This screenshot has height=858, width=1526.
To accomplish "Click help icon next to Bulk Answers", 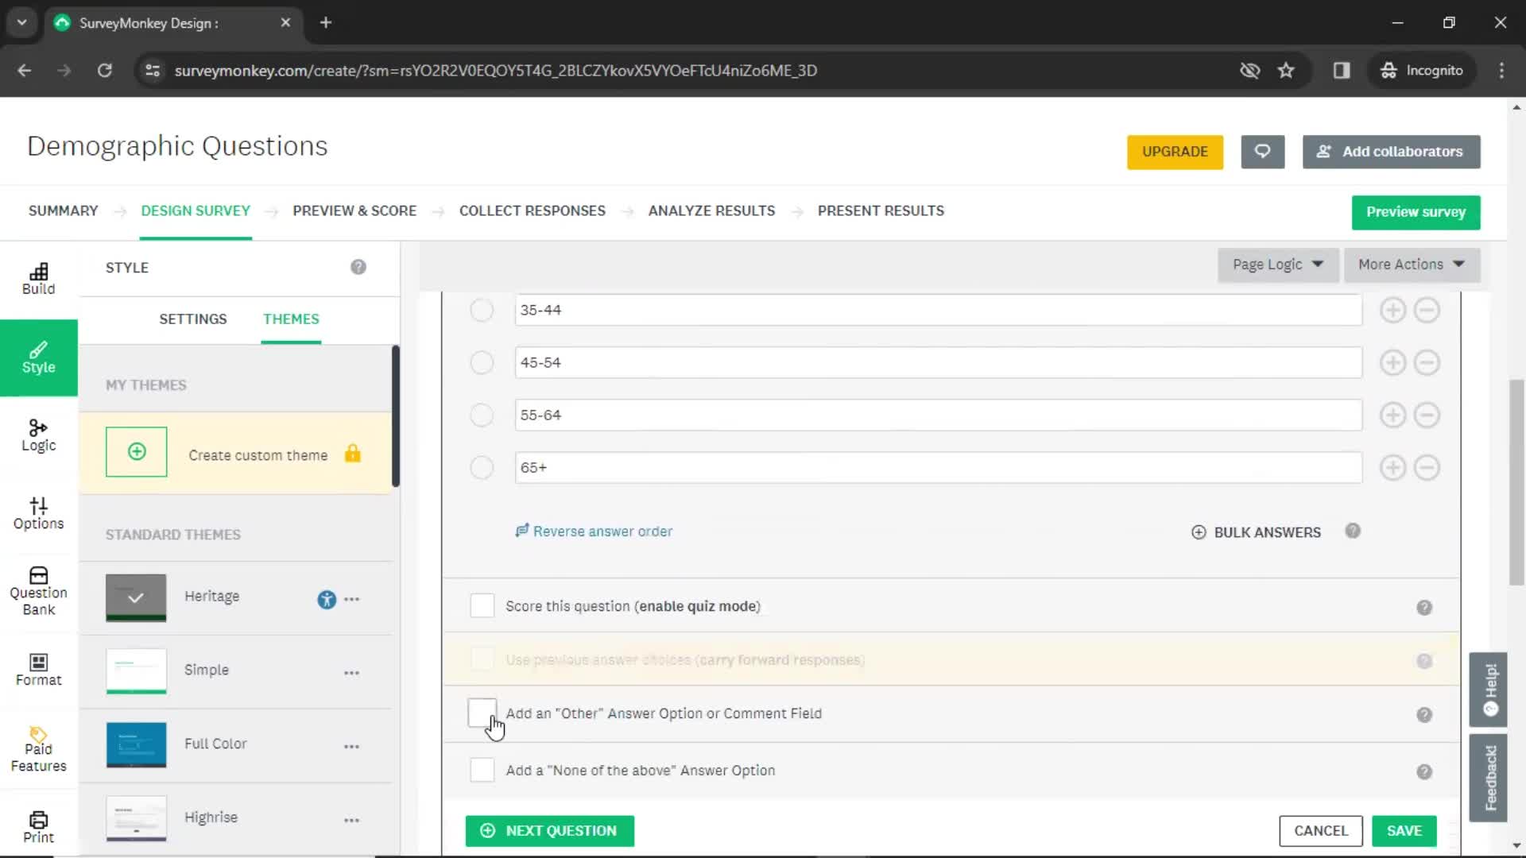I will 1353,531.
